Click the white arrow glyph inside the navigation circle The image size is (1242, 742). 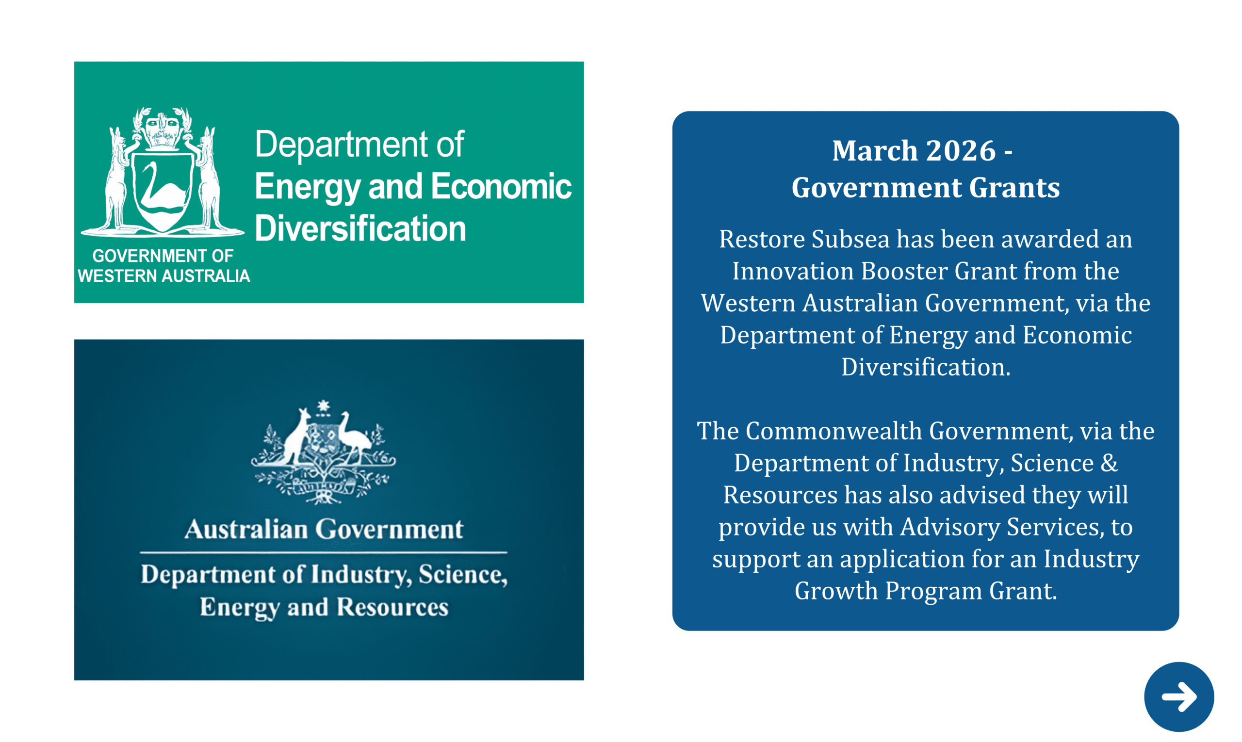(x=1179, y=697)
